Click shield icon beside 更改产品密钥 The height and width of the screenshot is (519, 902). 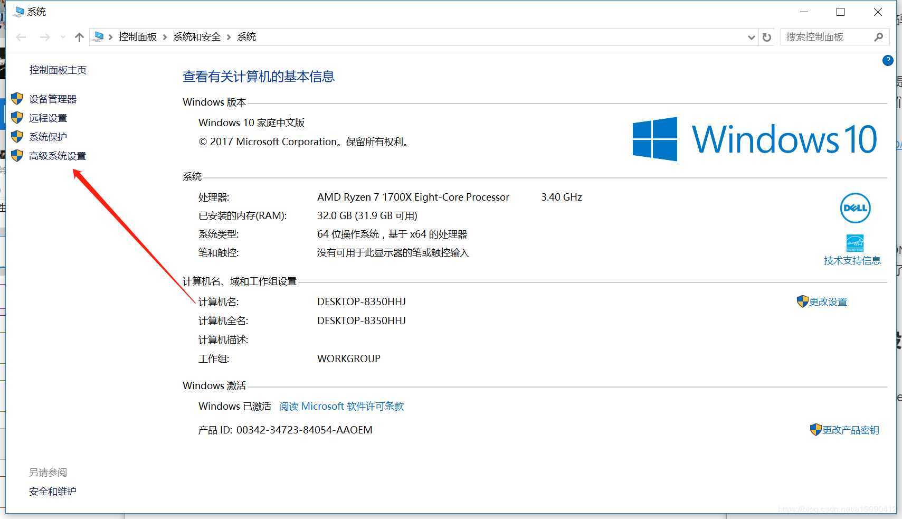pos(815,430)
